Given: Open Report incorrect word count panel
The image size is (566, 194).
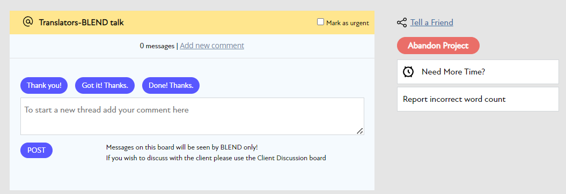Looking at the screenshot, I should pos(478,99).
